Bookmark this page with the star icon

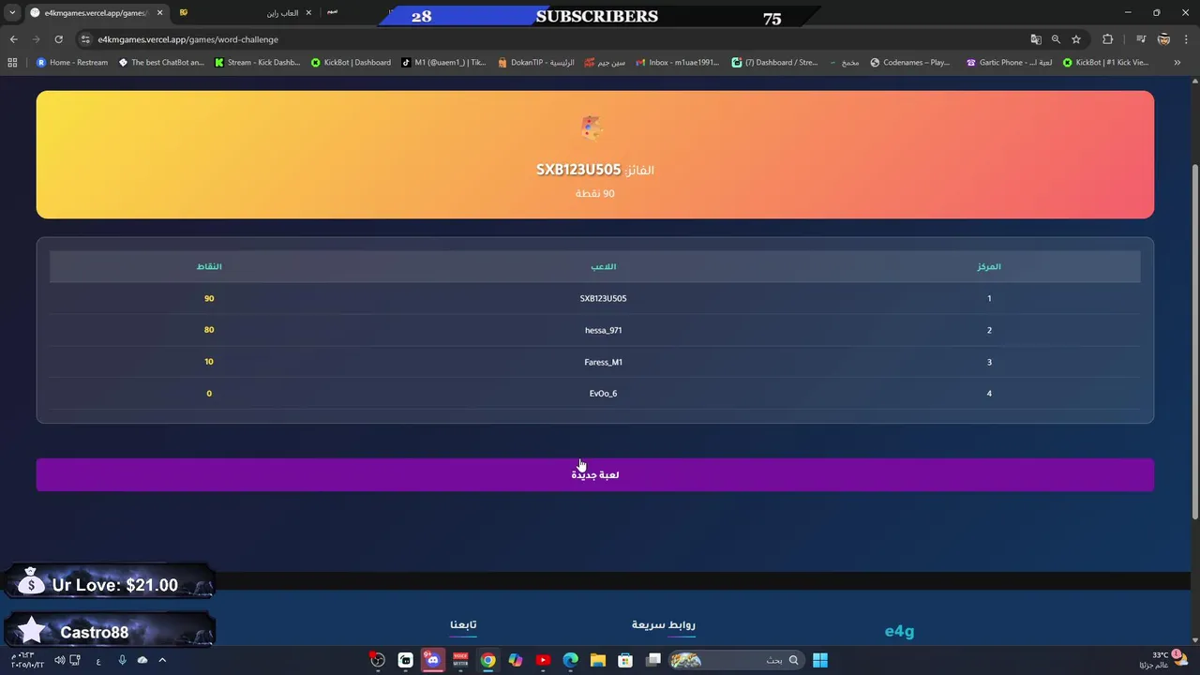tap(1076, 39)
